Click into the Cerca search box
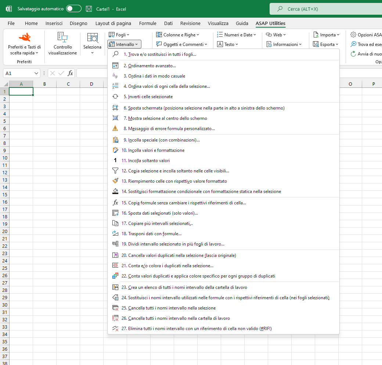This screenshot has width=382, height=365. (x=326, y=9)
